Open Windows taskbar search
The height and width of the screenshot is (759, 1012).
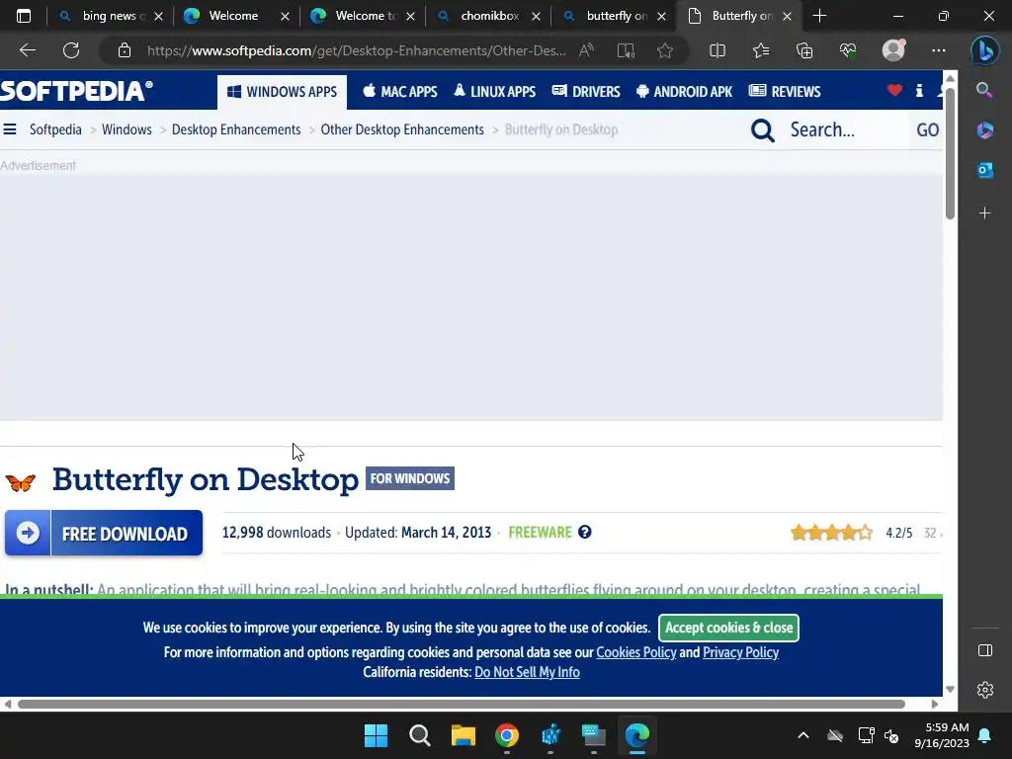[419, 735]
